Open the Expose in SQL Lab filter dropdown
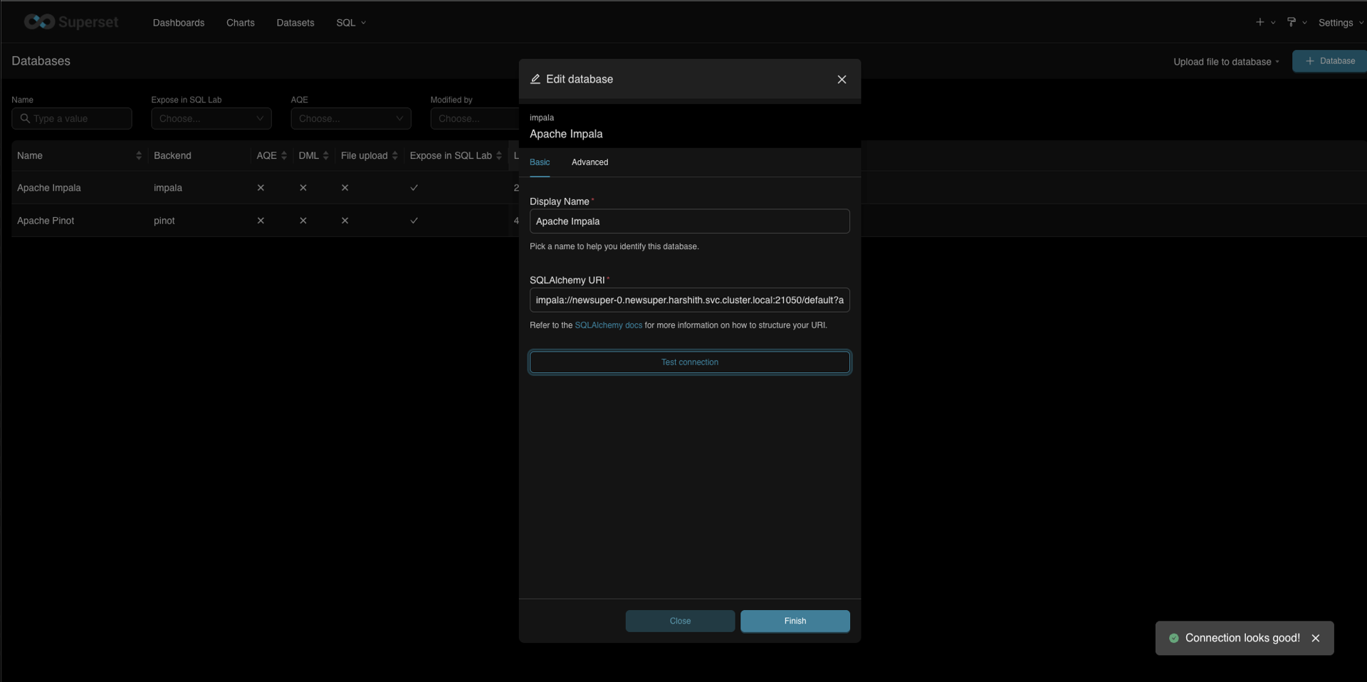 coord(211,118)
